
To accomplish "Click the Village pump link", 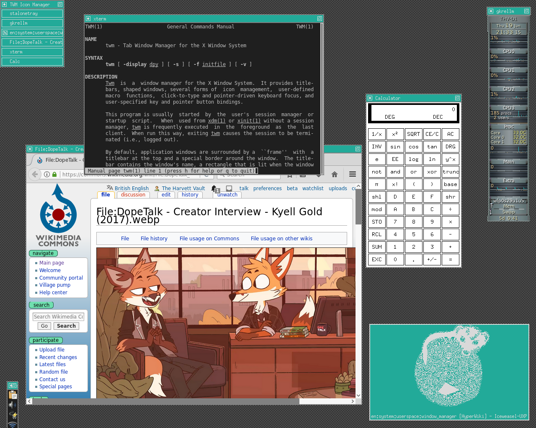I will (55, 285).
